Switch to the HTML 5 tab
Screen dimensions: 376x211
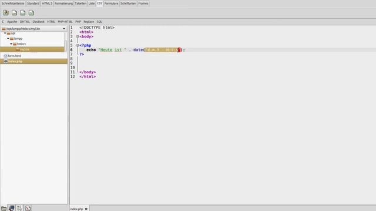point(47,4)
